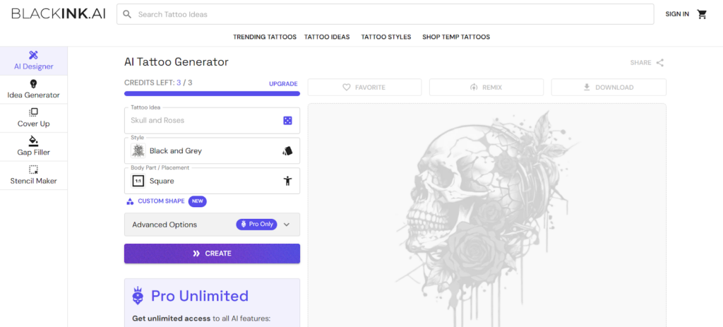Click the Custom Shape link
Viewport: 723px width, 327px height.
click(x=161, y=201)
